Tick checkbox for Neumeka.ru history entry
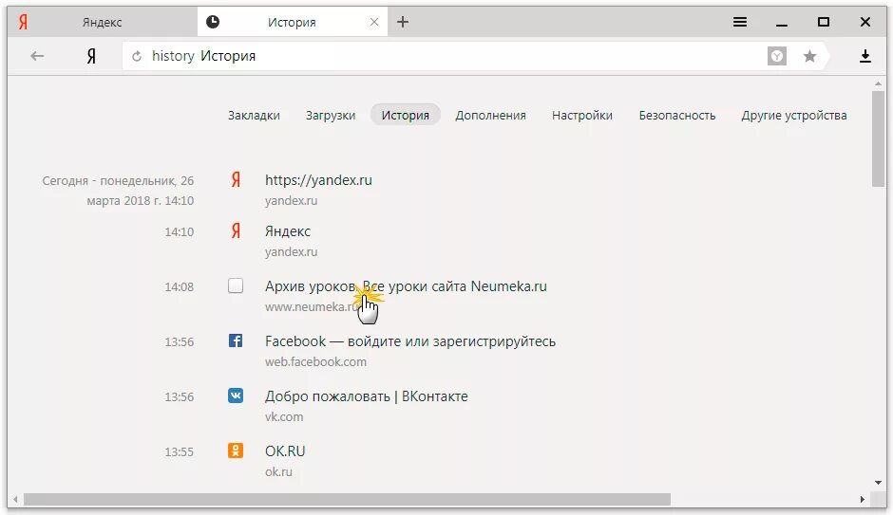The image size is (893, 515). coord(236,285)
